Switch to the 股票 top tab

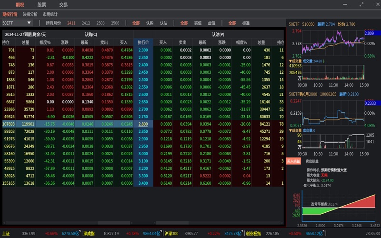pos(42,5)
